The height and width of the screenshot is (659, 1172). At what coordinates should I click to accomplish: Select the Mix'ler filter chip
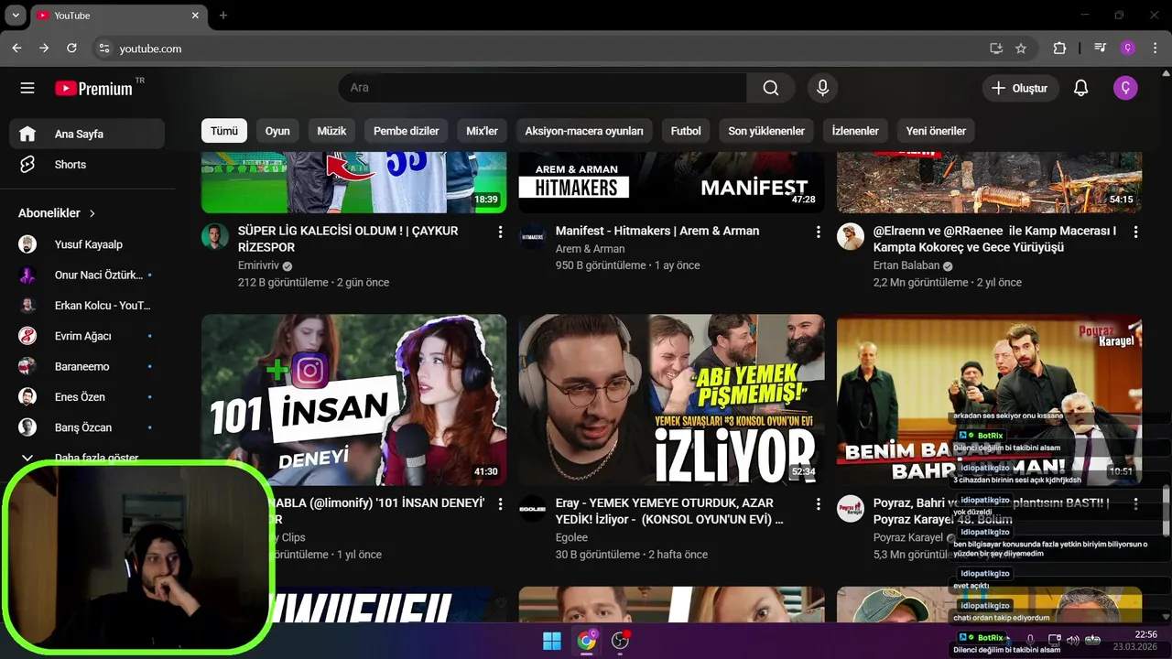(x=482, y=131)
